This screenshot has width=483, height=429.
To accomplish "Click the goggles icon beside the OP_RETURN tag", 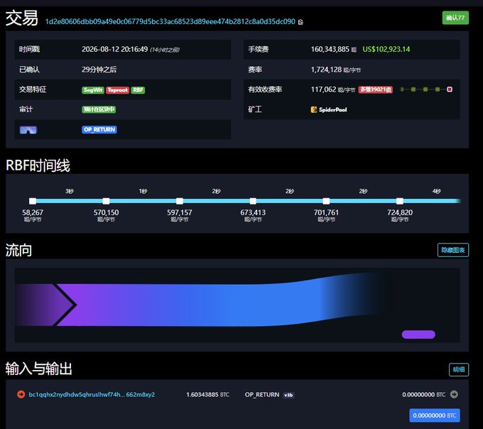I will pyautogui.click(x=28, y=130).
